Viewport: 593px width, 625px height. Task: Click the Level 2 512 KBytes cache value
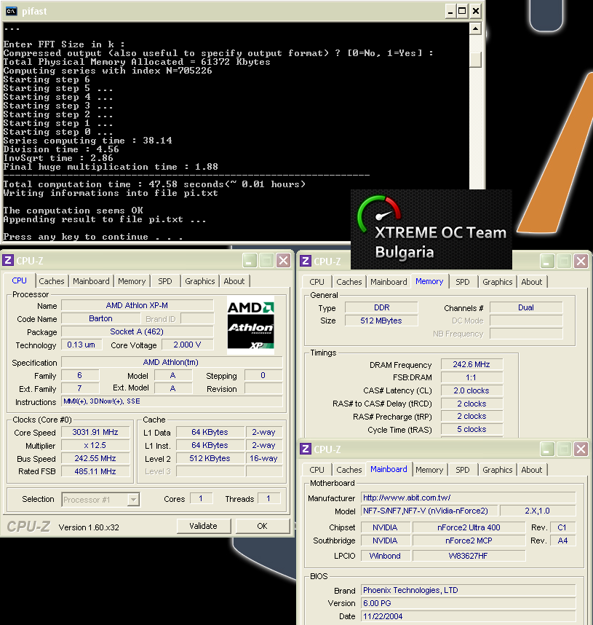click(x=210, y=458)
